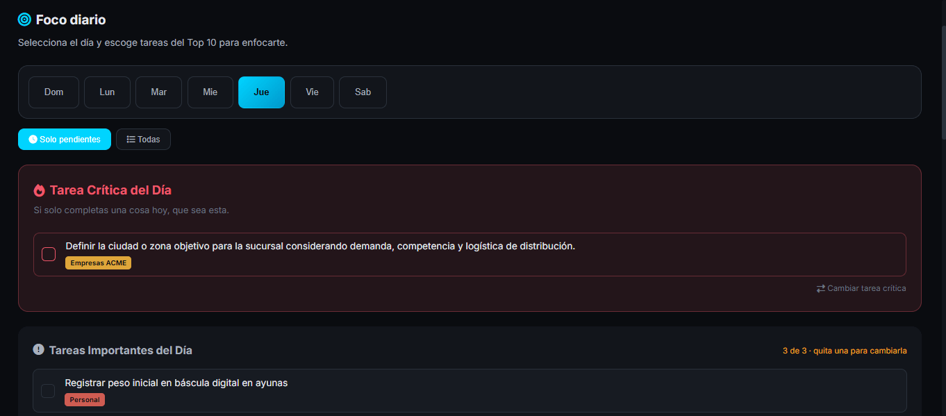
Task: Open the Vie day tab
Action: coord(312,92)
